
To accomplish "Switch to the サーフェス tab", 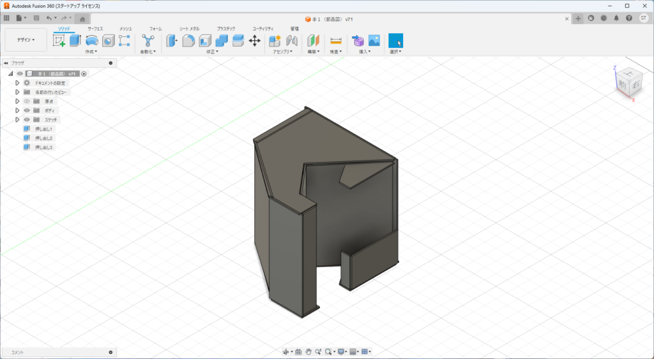I will 95,29.
